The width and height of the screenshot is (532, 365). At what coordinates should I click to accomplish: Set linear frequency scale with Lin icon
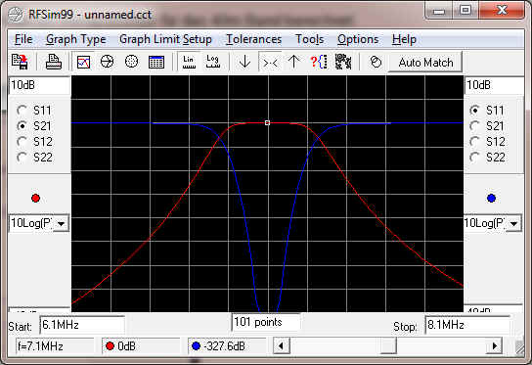pyautogui.click(x=189, y=62)
